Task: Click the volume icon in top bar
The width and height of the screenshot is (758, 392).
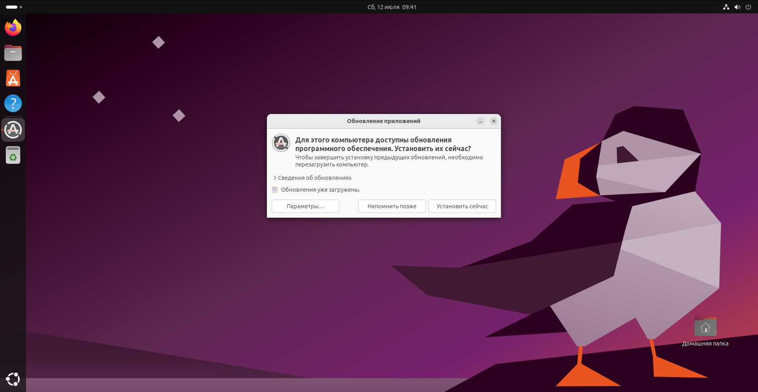Action: 737,7
